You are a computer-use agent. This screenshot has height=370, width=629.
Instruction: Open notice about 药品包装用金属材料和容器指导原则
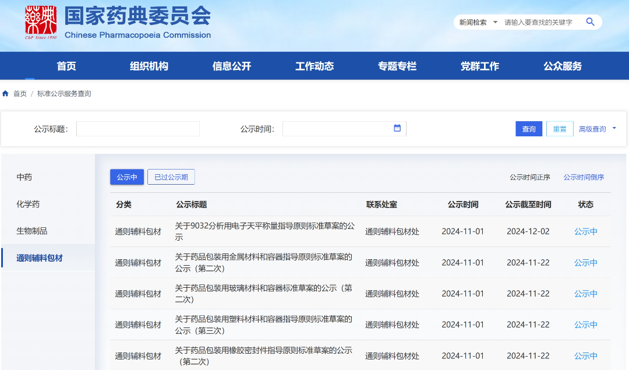click(264, 262)
